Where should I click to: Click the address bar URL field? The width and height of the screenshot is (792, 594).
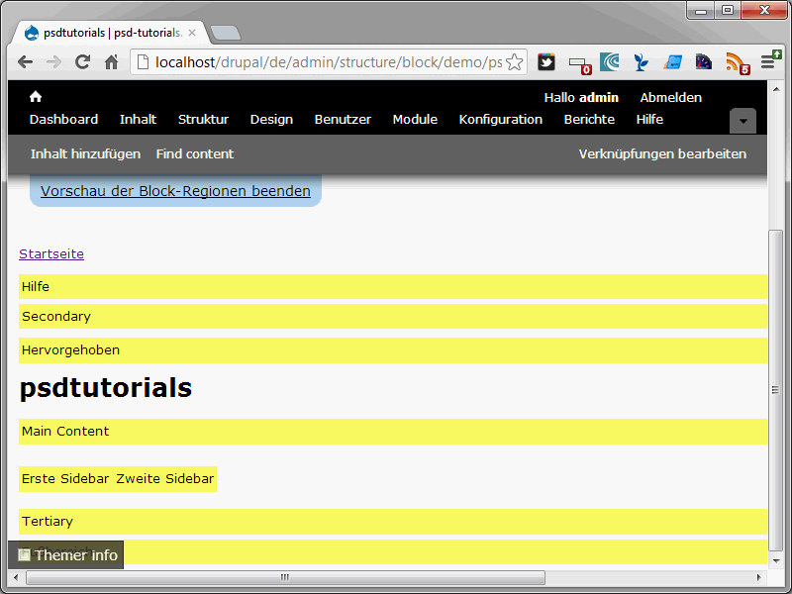click(327, 62)
